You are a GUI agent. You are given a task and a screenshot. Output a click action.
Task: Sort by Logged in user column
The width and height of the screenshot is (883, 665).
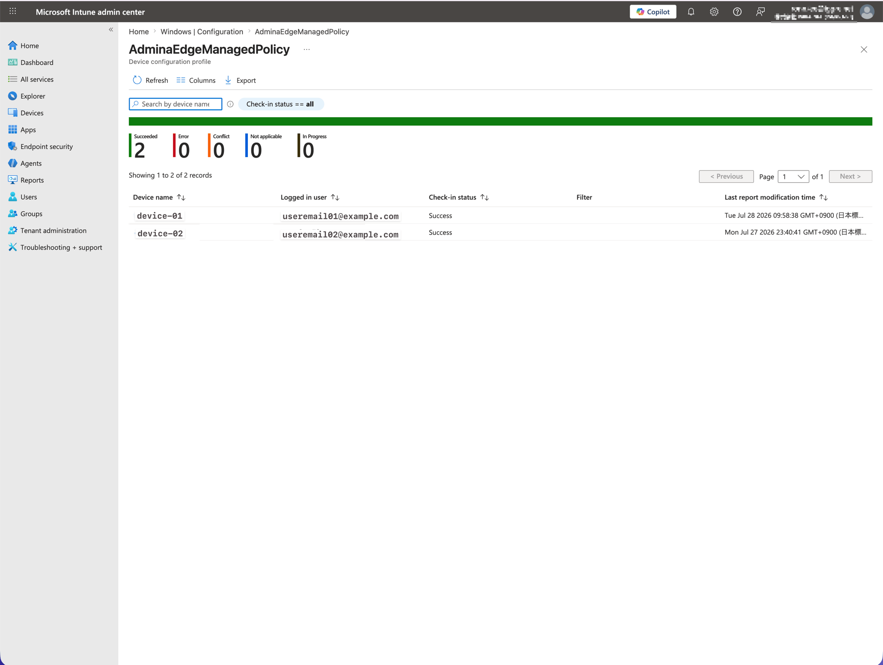tap(310, 198)
